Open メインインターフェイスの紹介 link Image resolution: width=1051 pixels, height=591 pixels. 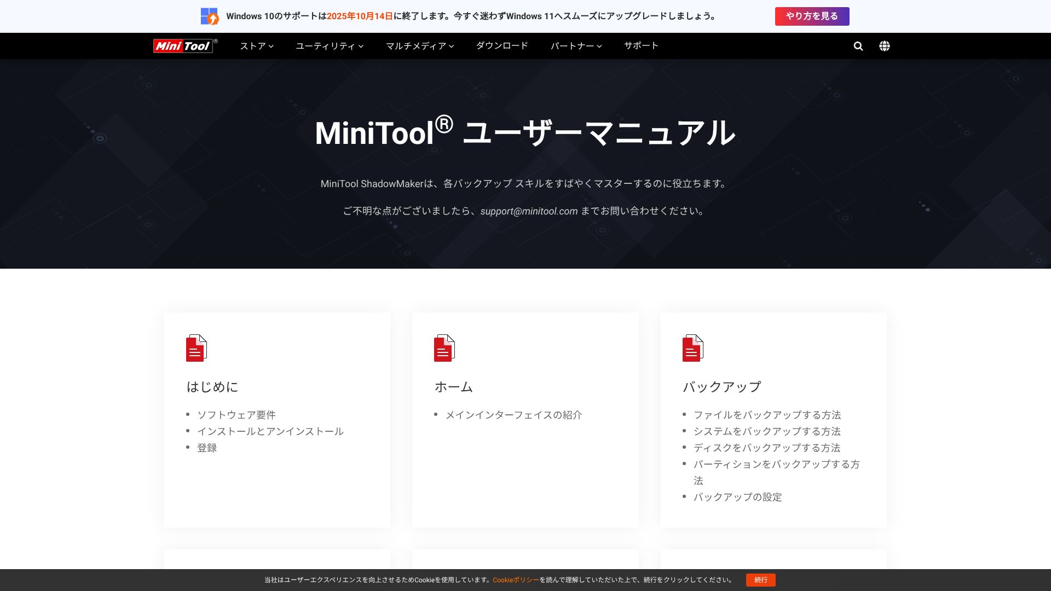[x=513, y=415]
